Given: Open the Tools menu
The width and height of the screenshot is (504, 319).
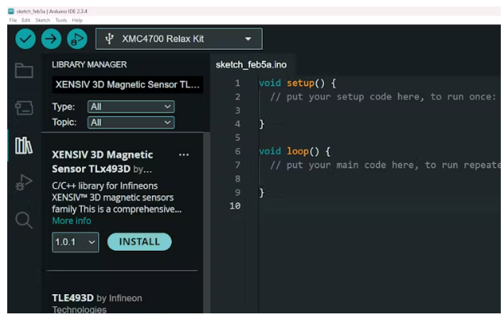Looking at the screenshot, I should pyautogui.click(x=61, y=20).
